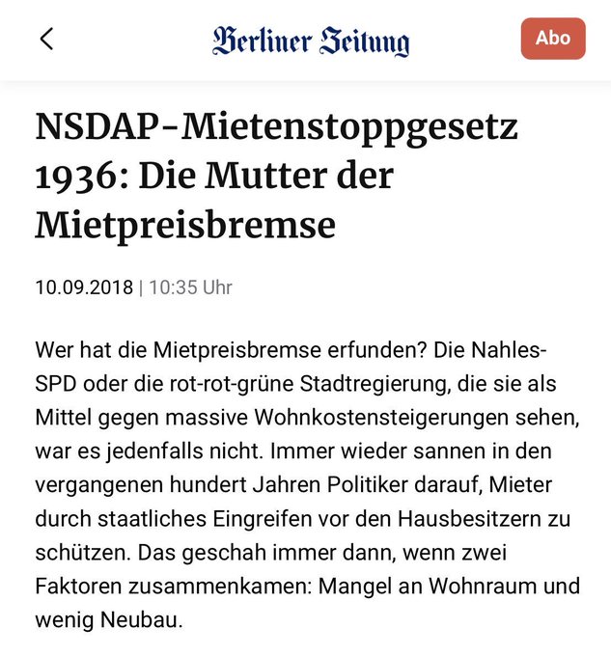Image resolution: width=611 pixels, height=656 pixels.
Task: Click the publication date 10.09.2018
Action: point(82,287)
